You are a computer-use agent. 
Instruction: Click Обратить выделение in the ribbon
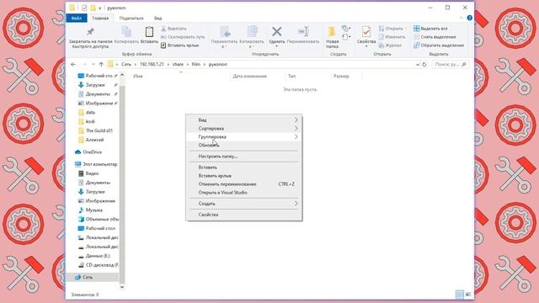[x=439, y=45]
